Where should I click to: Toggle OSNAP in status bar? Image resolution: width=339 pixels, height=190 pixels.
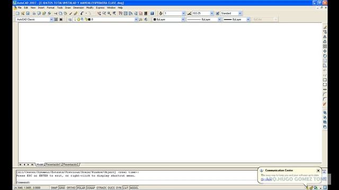tap(91, 188)
